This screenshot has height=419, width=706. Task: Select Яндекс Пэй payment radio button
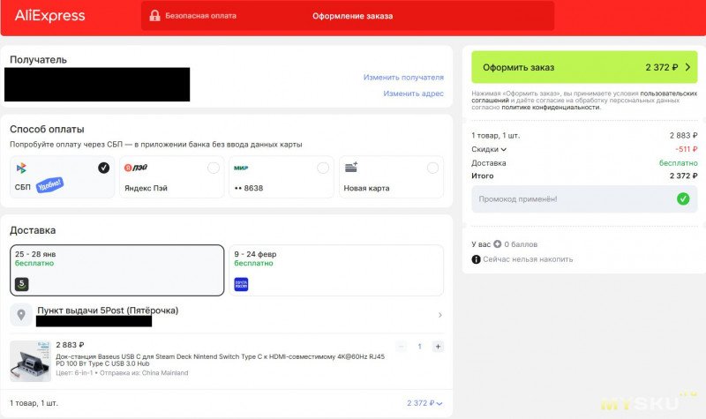tap(214, 168)
